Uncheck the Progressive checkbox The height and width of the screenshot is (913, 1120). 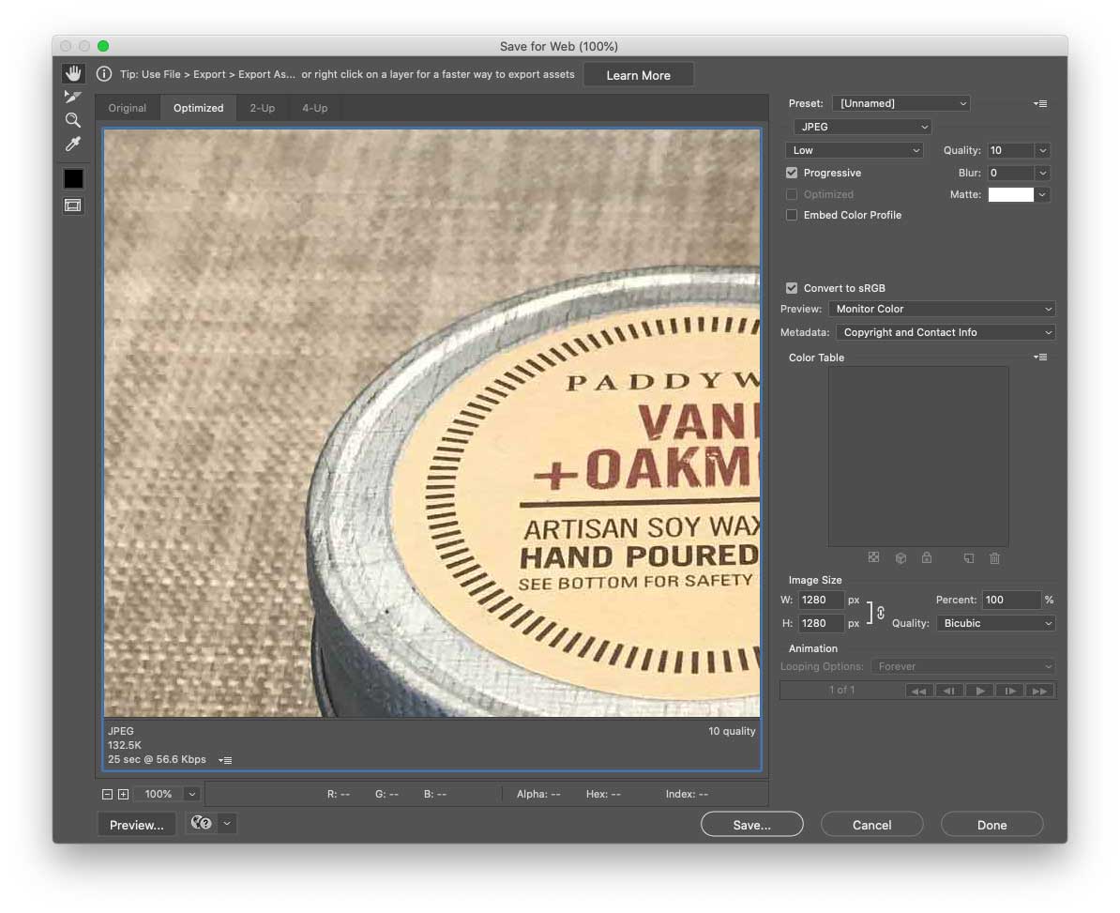(x=792, y=173)
